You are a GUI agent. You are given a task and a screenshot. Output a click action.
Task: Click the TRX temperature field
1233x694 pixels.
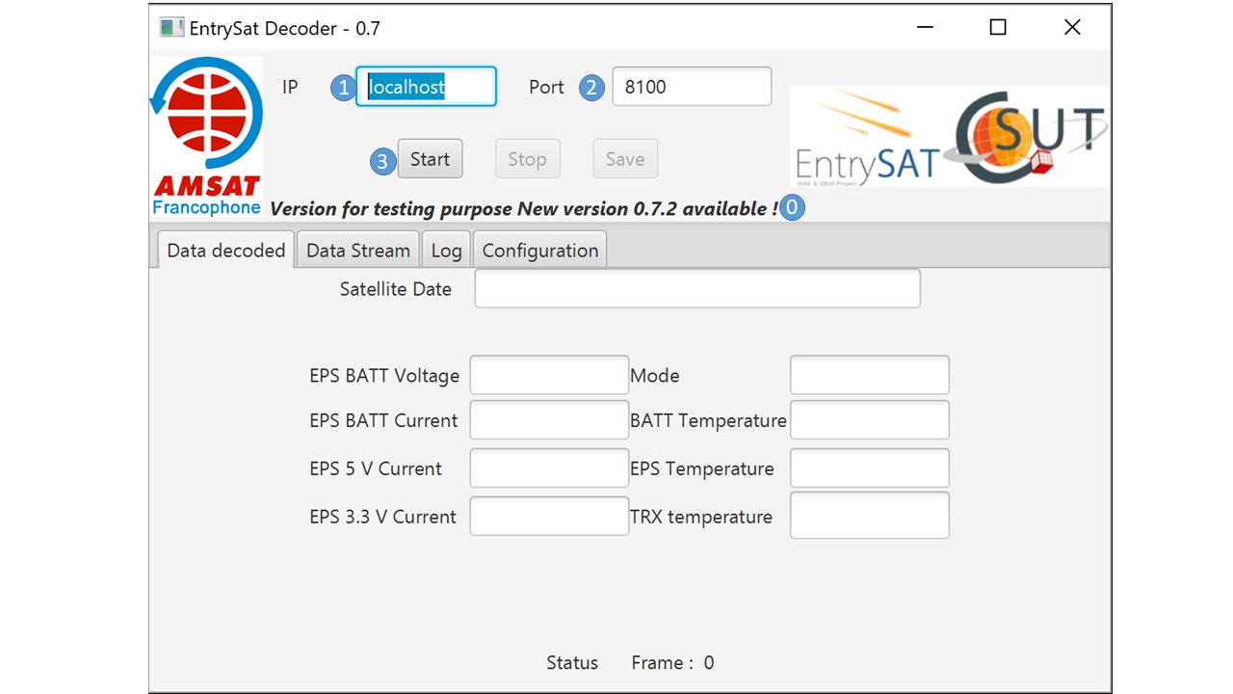point(870,516)
